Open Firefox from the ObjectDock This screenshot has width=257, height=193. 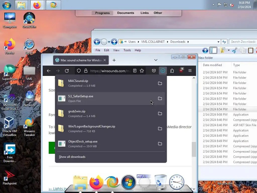tap(96, 182)
